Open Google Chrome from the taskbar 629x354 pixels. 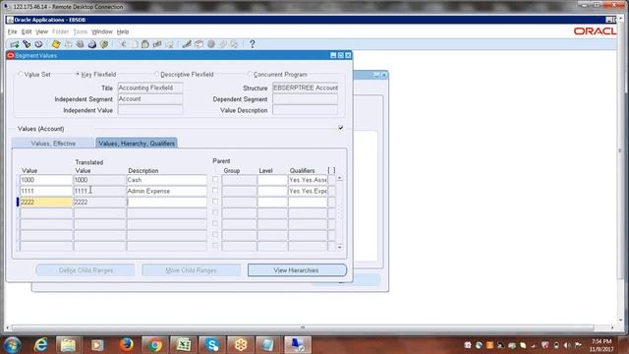point(154,345)
